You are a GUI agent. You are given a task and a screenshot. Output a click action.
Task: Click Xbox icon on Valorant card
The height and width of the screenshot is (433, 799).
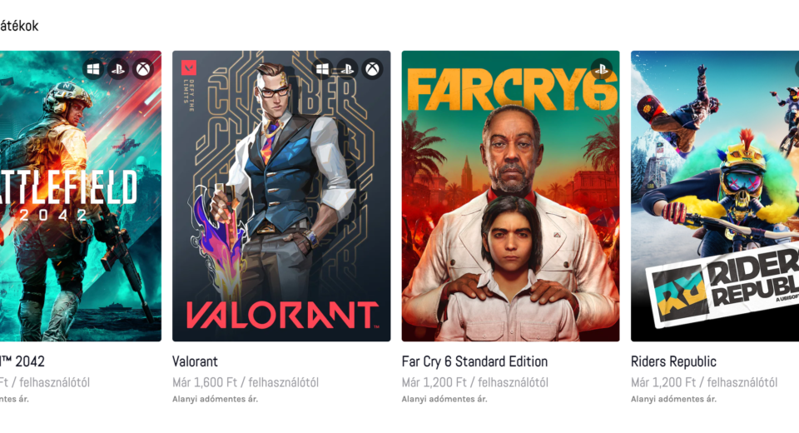(x=373, y=68)
